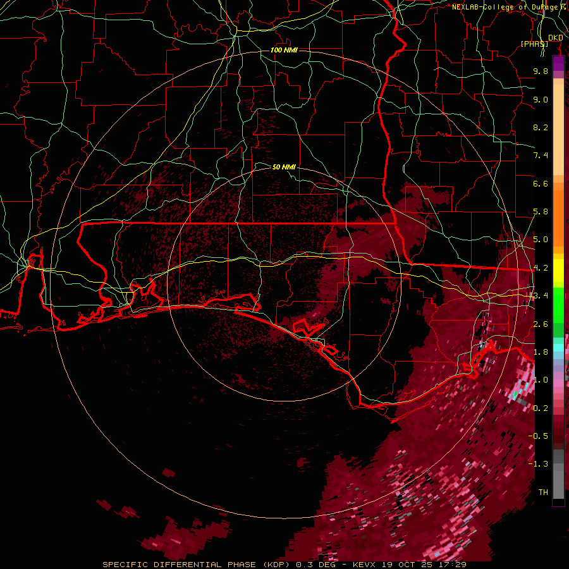Click the [PHAS] unit label

click(x=534, y=44)
